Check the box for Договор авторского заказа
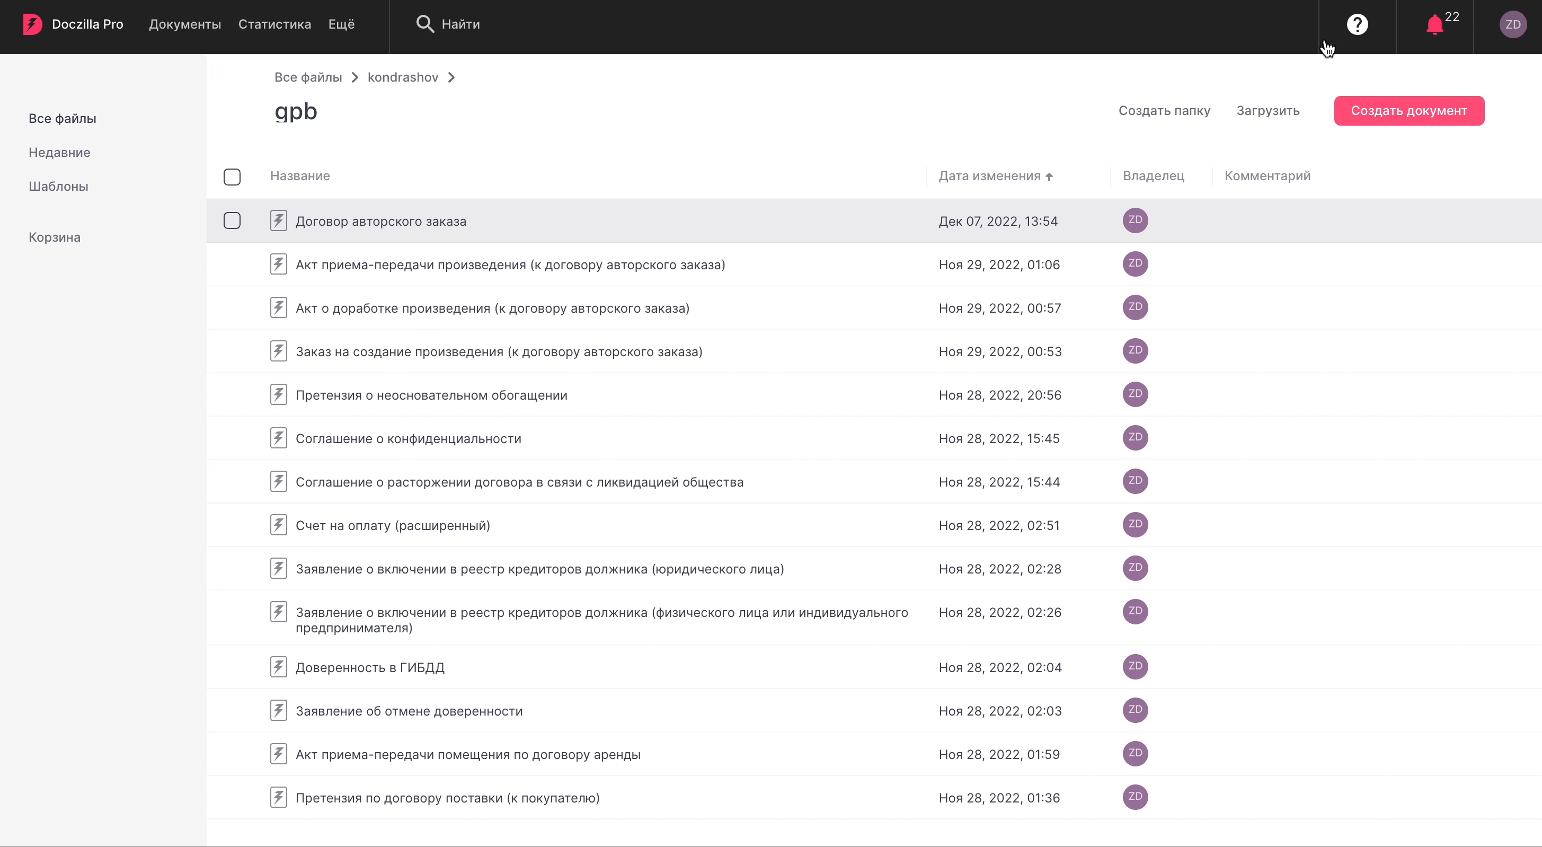The width and height of the screenshot is (1542, 847). [232, 220]
